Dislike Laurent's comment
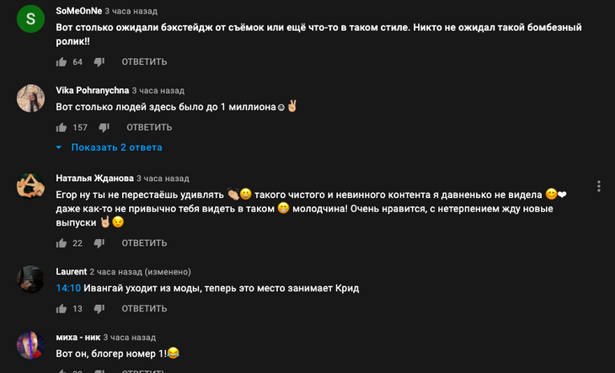The image size is (615, 373). point(99,310)
